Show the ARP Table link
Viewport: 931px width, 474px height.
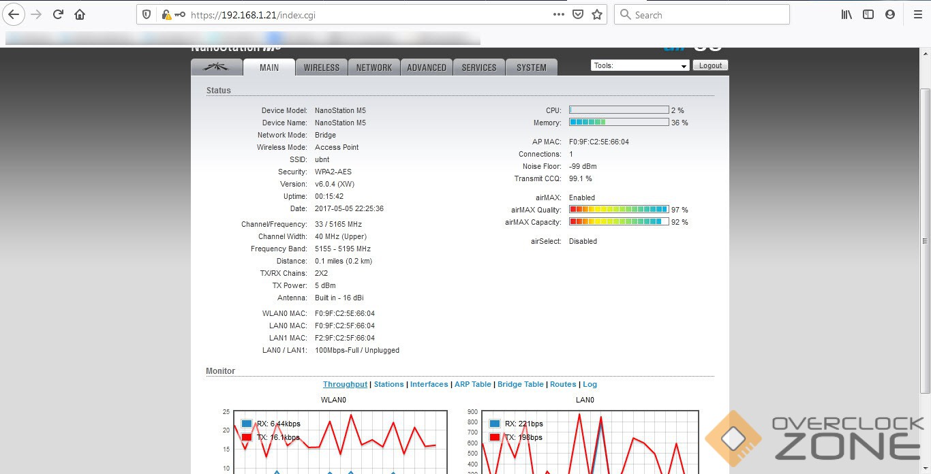[472, 384]
